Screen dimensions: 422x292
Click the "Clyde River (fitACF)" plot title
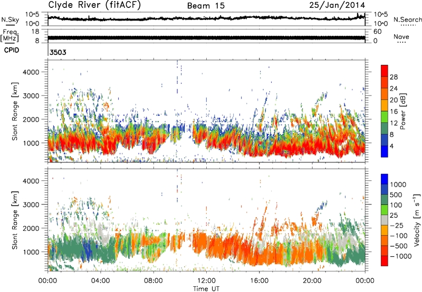94,5
